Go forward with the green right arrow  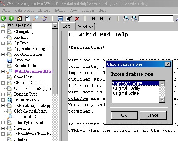11,18
